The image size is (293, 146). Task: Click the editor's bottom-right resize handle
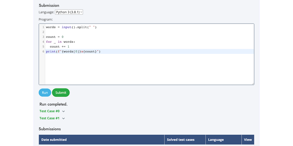253,84
